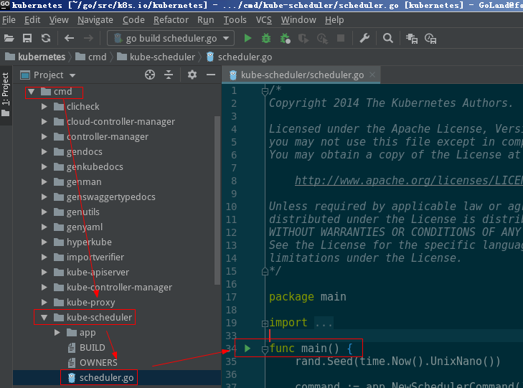523x388 pixels.
Task: Click kube-scheduler in the breadcrumb bar
Action: pyautogui.click(x=156, y=57)
